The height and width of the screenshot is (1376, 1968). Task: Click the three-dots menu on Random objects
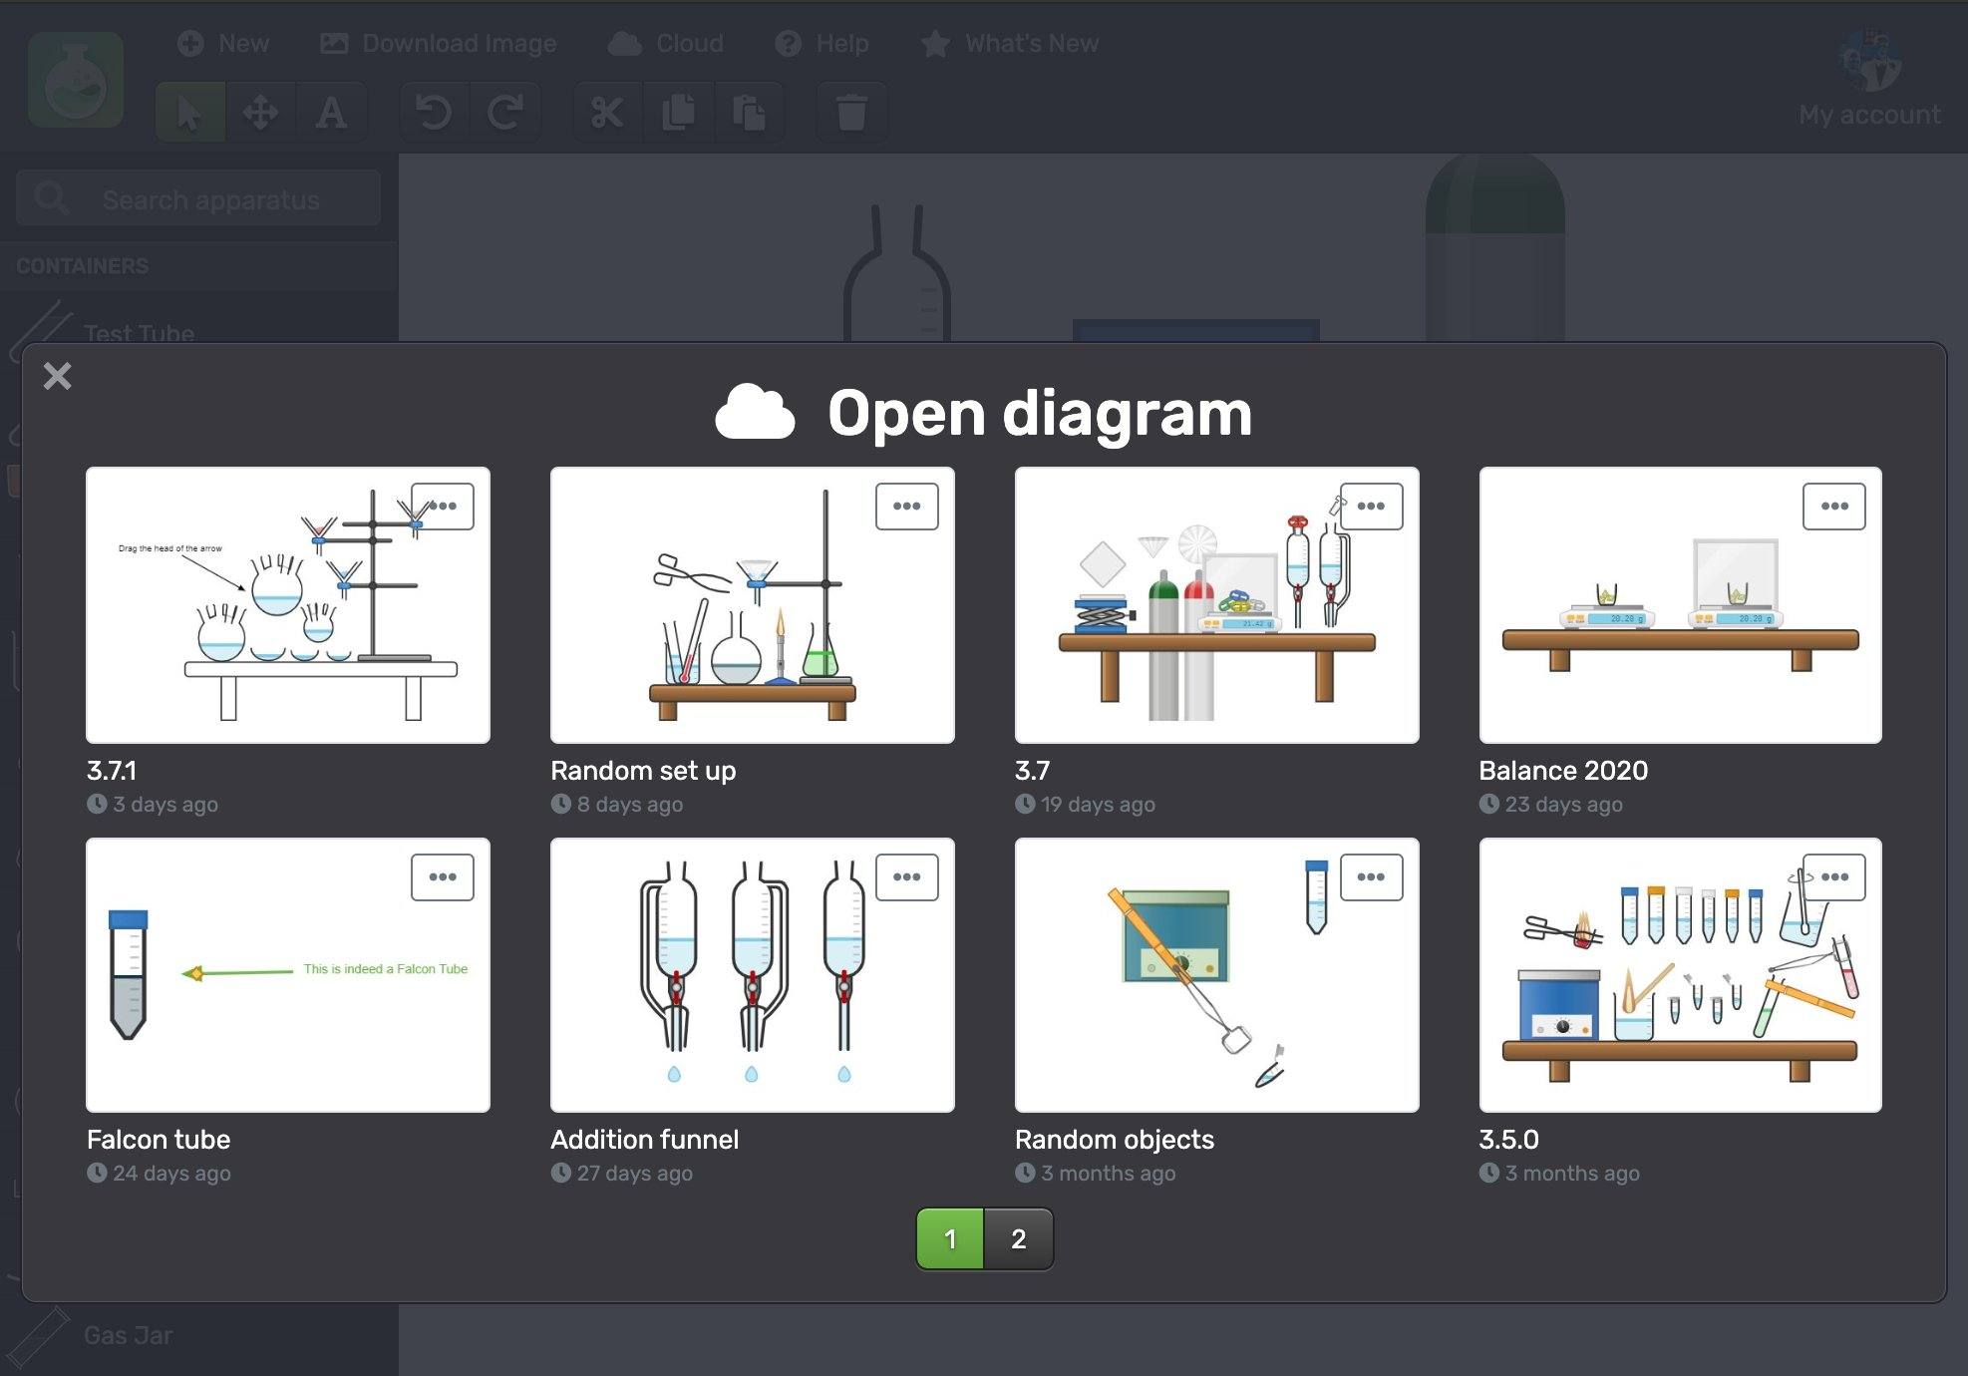tap(1368, 876)
